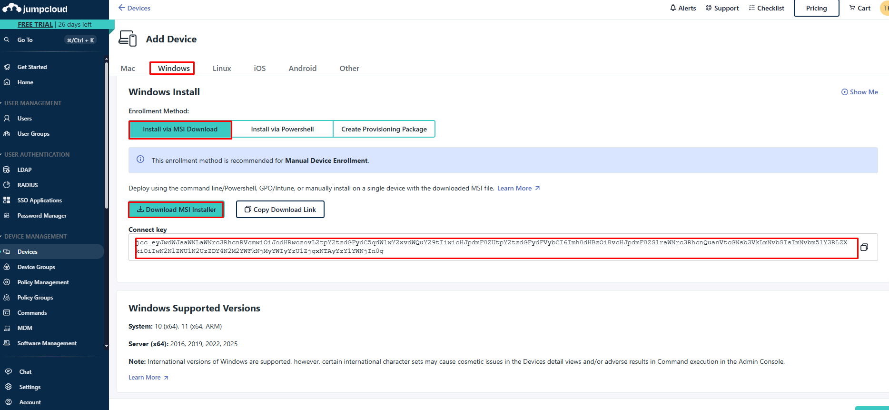Click the info icon in enrollment banner

point(140,160)
